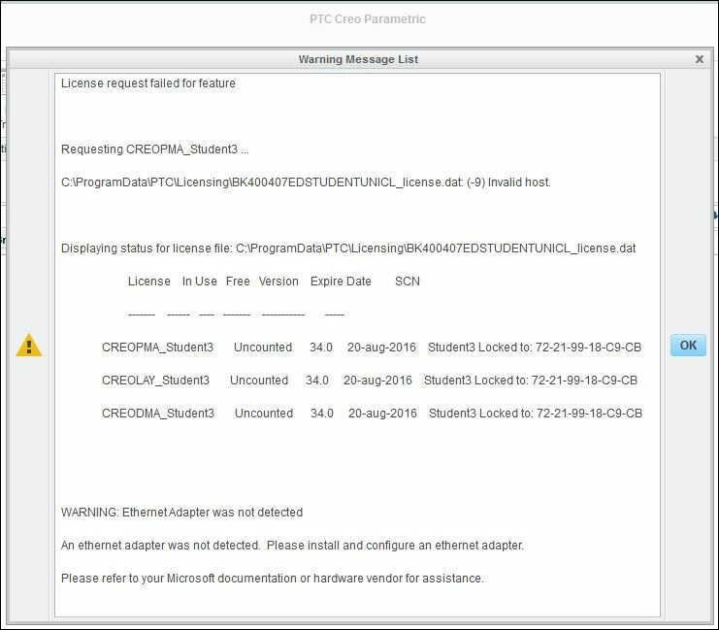Click 'Uncounted' in the CREOPMA_Student3 row
The image size is (719, 630).
(263, 348)
